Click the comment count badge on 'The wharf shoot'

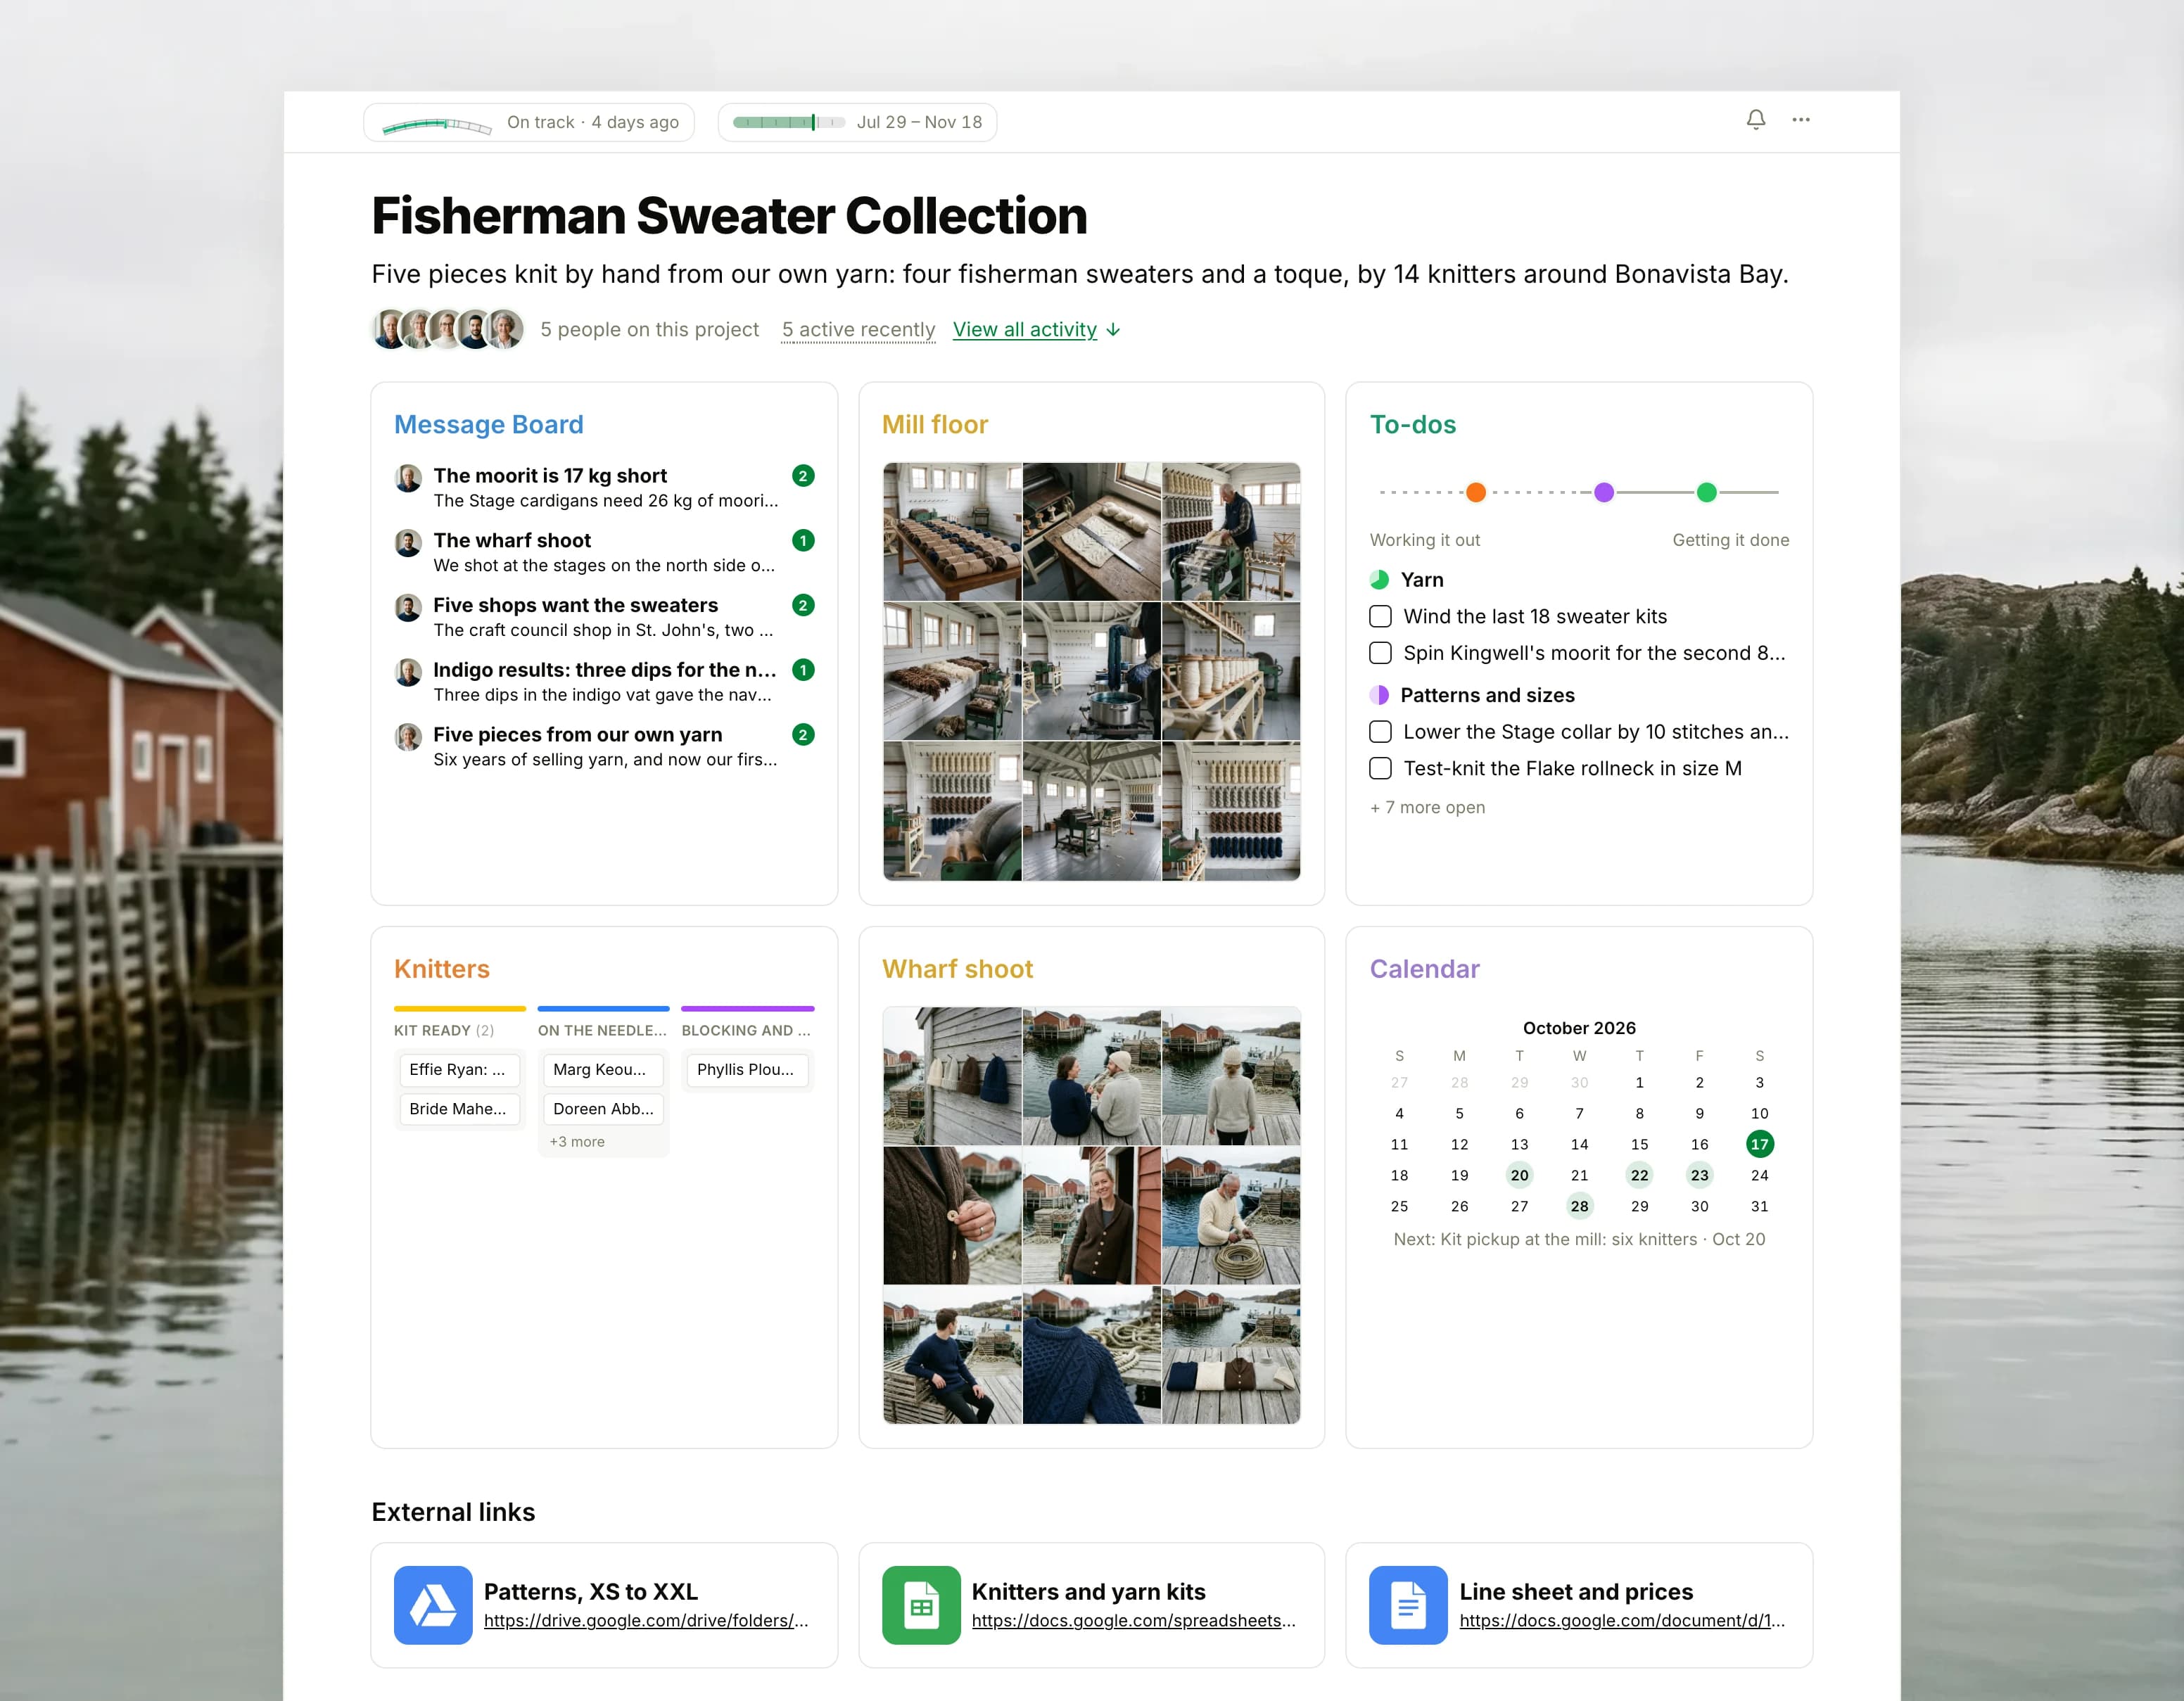(x=803, y=540)
